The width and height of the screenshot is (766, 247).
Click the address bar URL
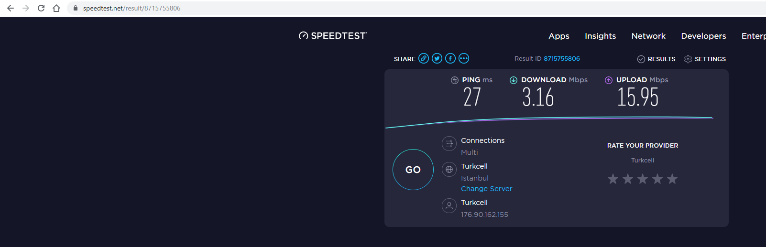[x=131, y=8]
